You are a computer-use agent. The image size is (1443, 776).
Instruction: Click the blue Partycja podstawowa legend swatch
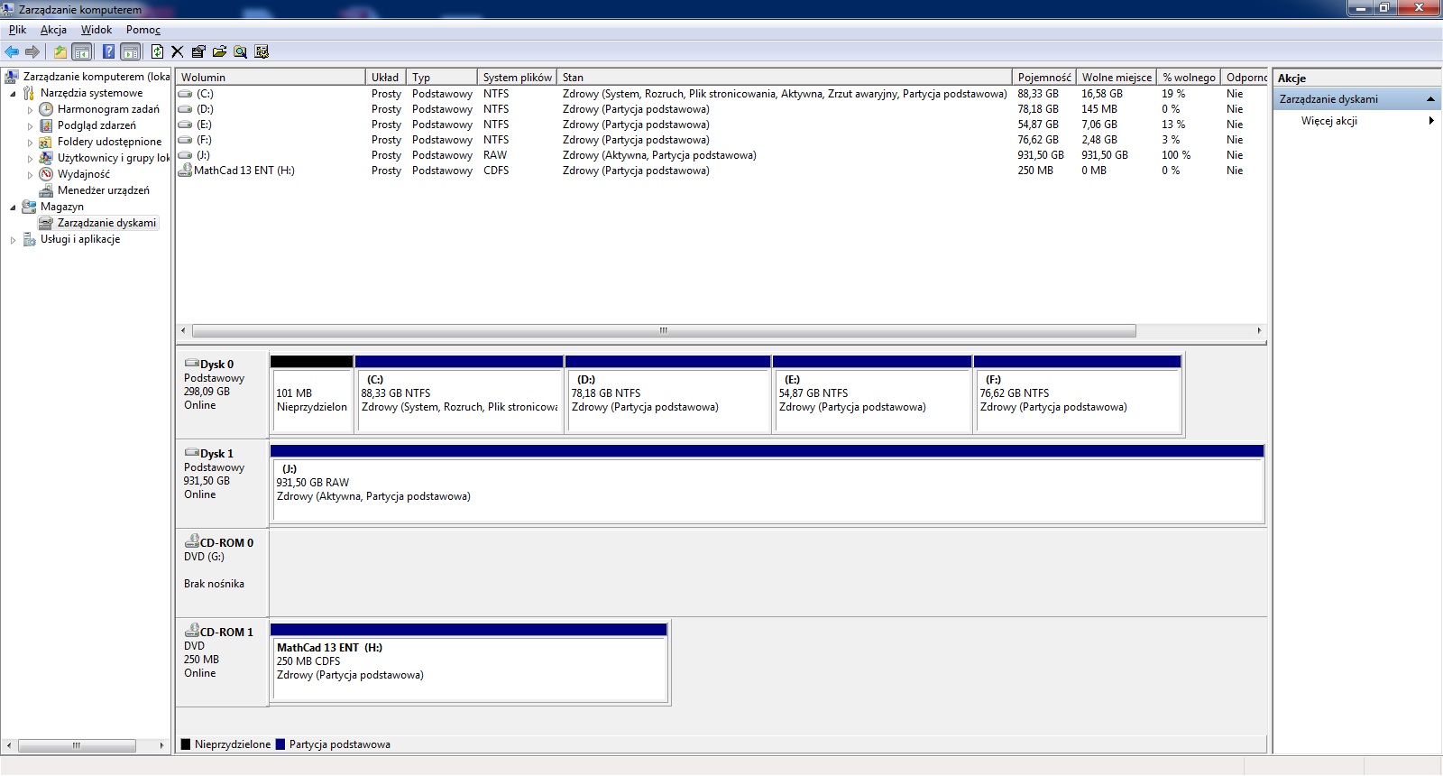coord(280,744)
